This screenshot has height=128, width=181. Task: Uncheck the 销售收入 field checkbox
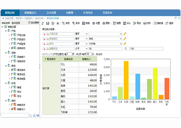pos(12,109)
